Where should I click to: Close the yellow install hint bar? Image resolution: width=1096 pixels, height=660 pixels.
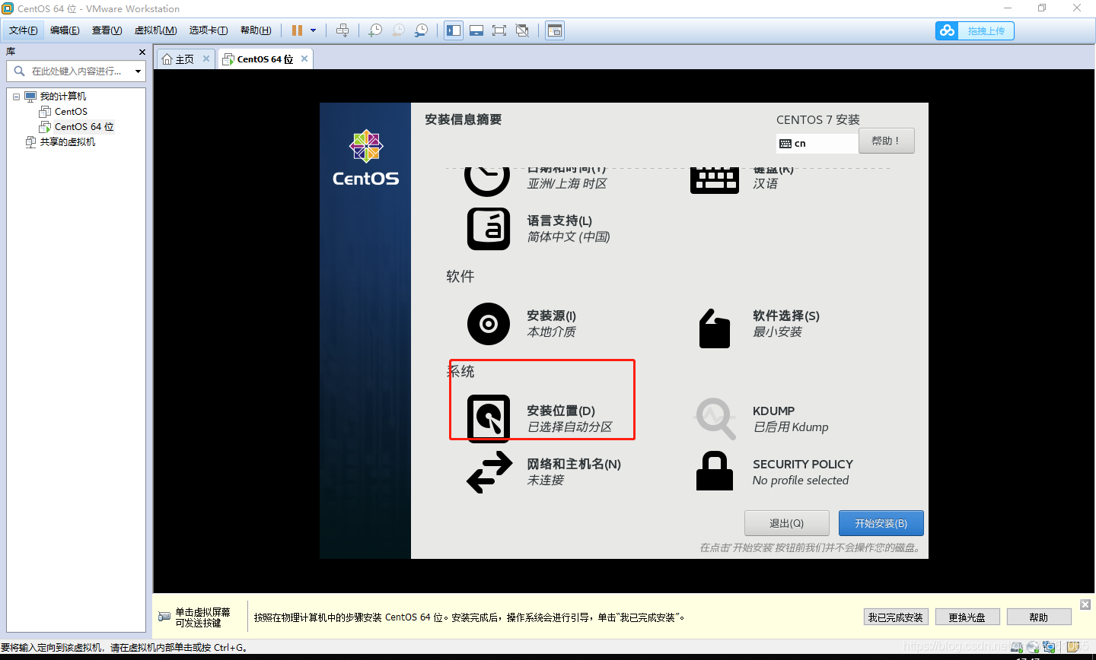coord(1085,604)
